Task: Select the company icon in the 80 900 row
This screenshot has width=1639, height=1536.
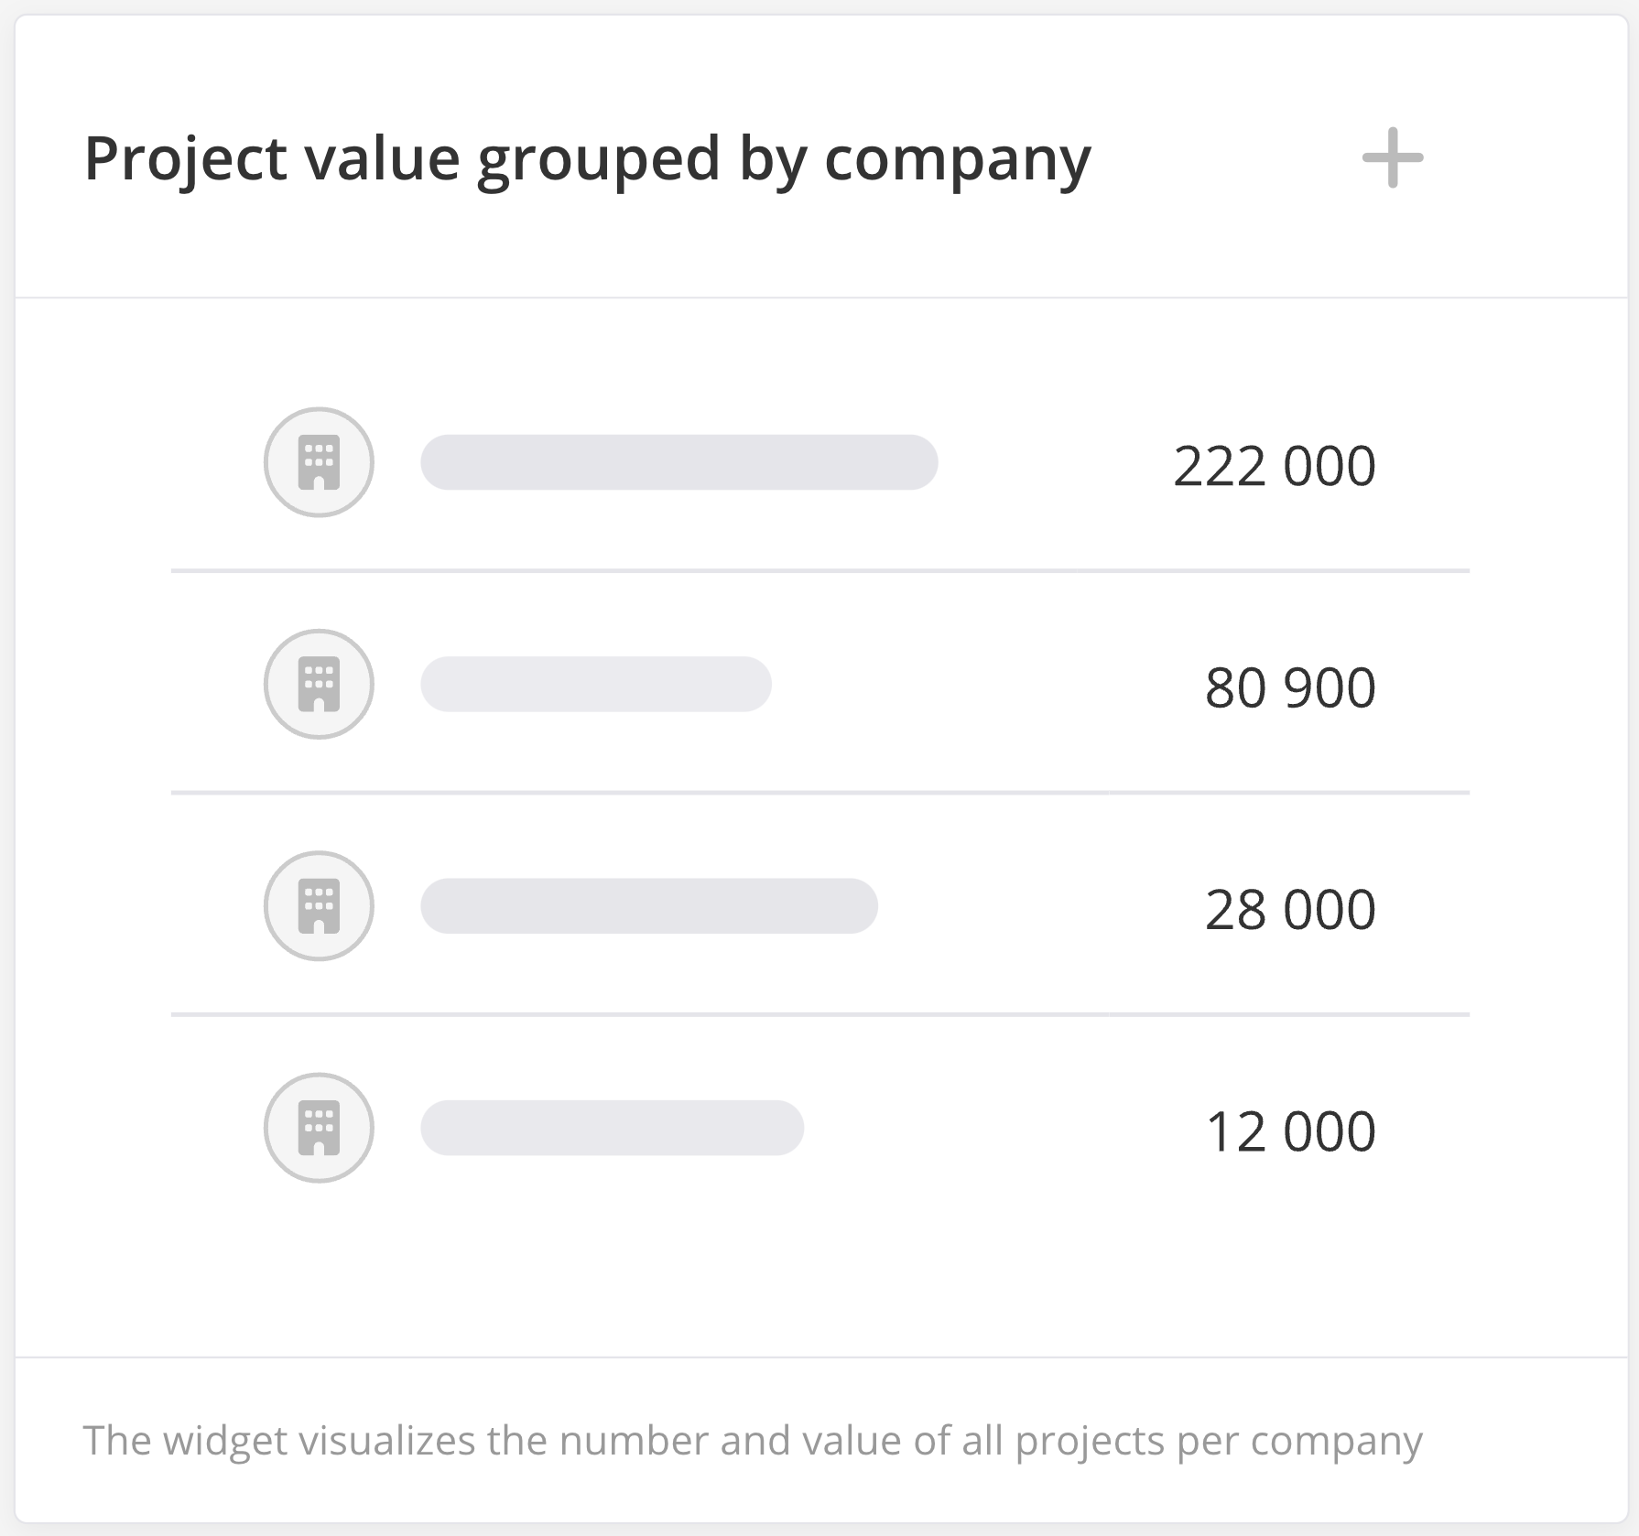Action: coord(319,684)
